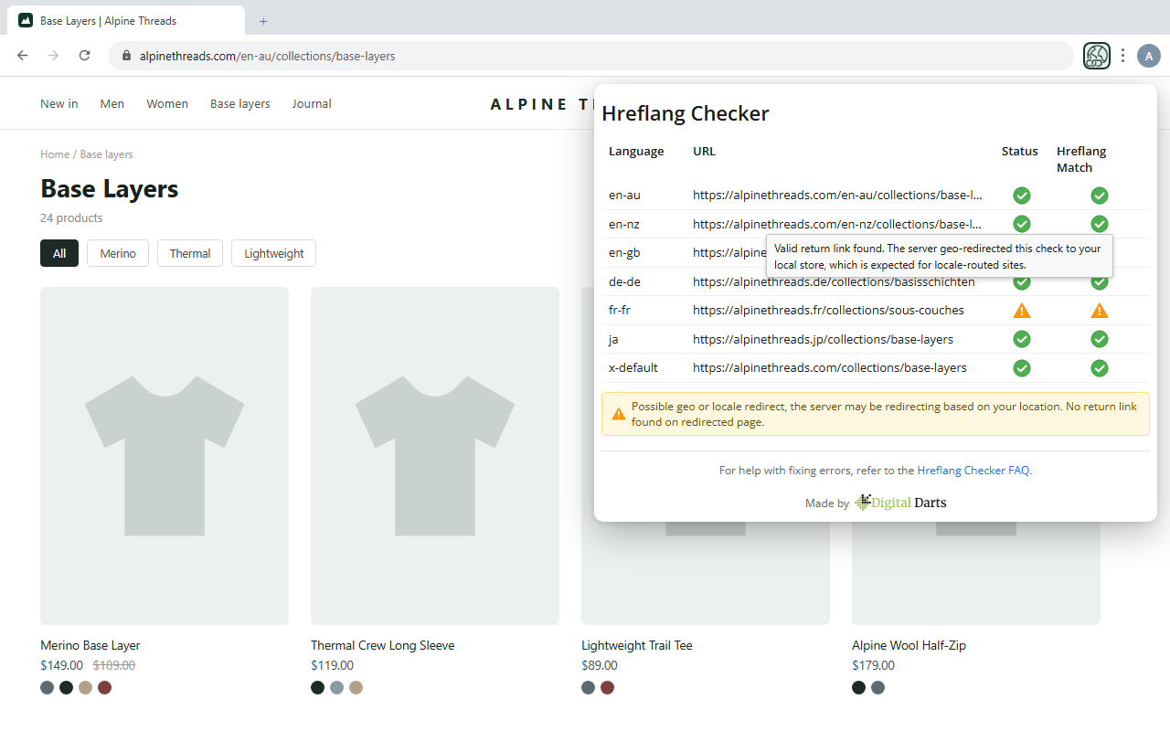The image size is (1170, 731).
Task: Select the Base Layers browser tab
Action: [x=126, y=20]
